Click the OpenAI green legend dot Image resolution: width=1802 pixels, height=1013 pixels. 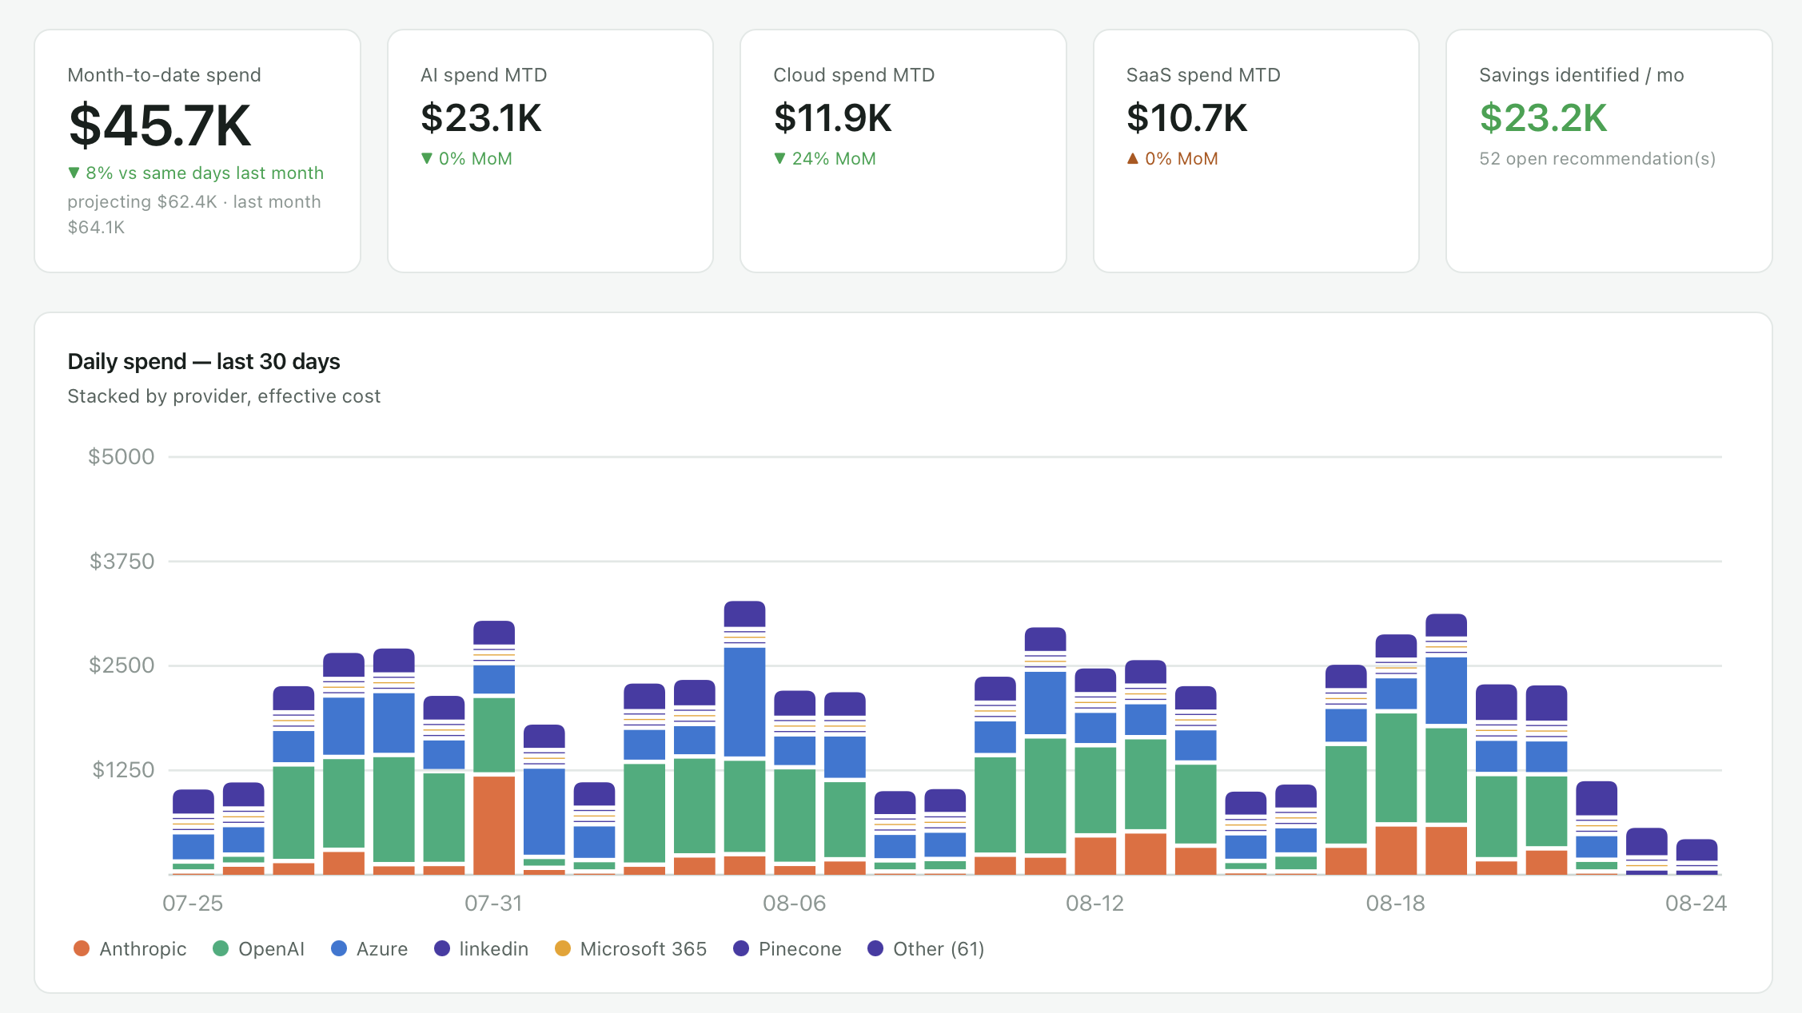(221, 948)
